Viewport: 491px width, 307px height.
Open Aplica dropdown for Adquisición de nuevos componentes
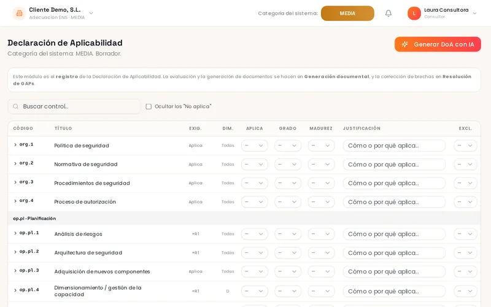(x=255, y=271)
